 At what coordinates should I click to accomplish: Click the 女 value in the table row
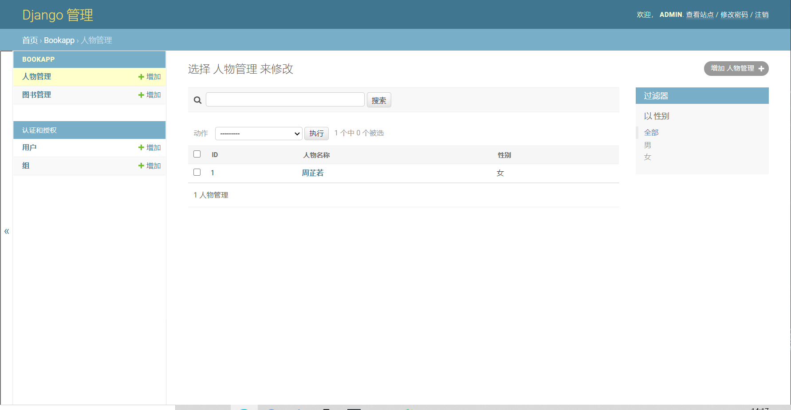500,173
